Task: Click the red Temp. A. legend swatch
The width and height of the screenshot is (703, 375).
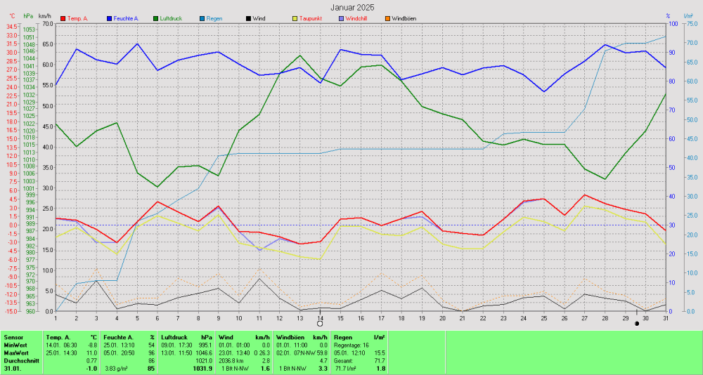Action: [x=63, y=18]
